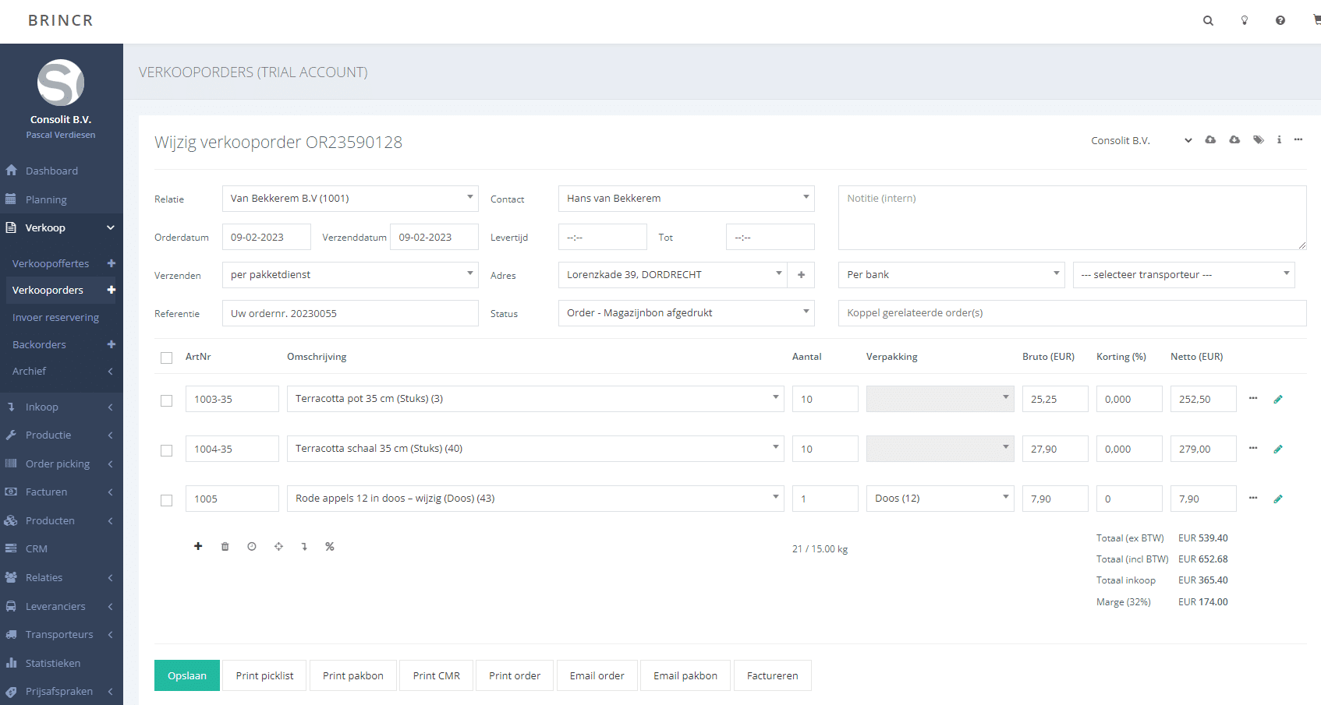Toggle the select-all checkbox in table header
This screenshot has height=705, width=1321.
(x=166, y=358)
